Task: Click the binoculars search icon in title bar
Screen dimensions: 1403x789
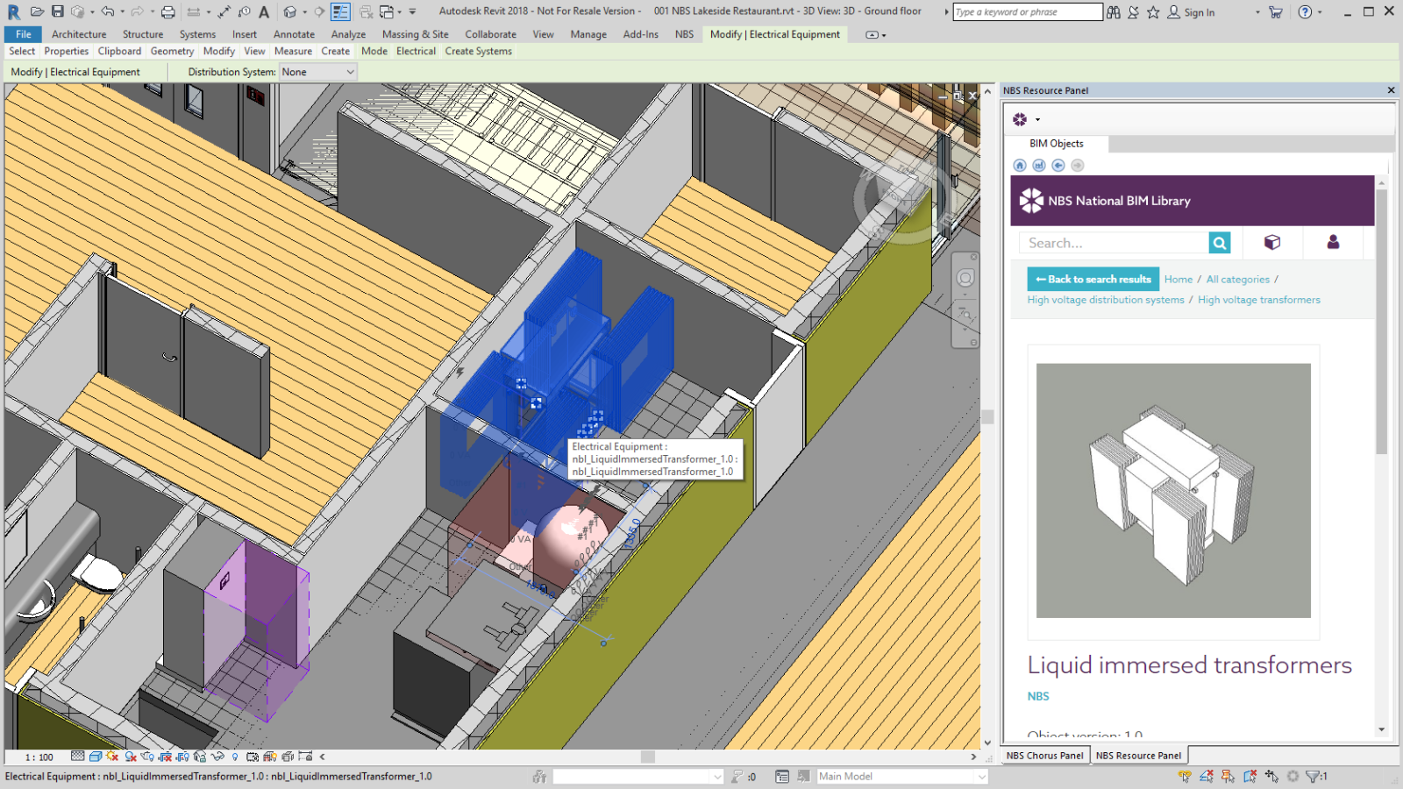Action: 1114,12
